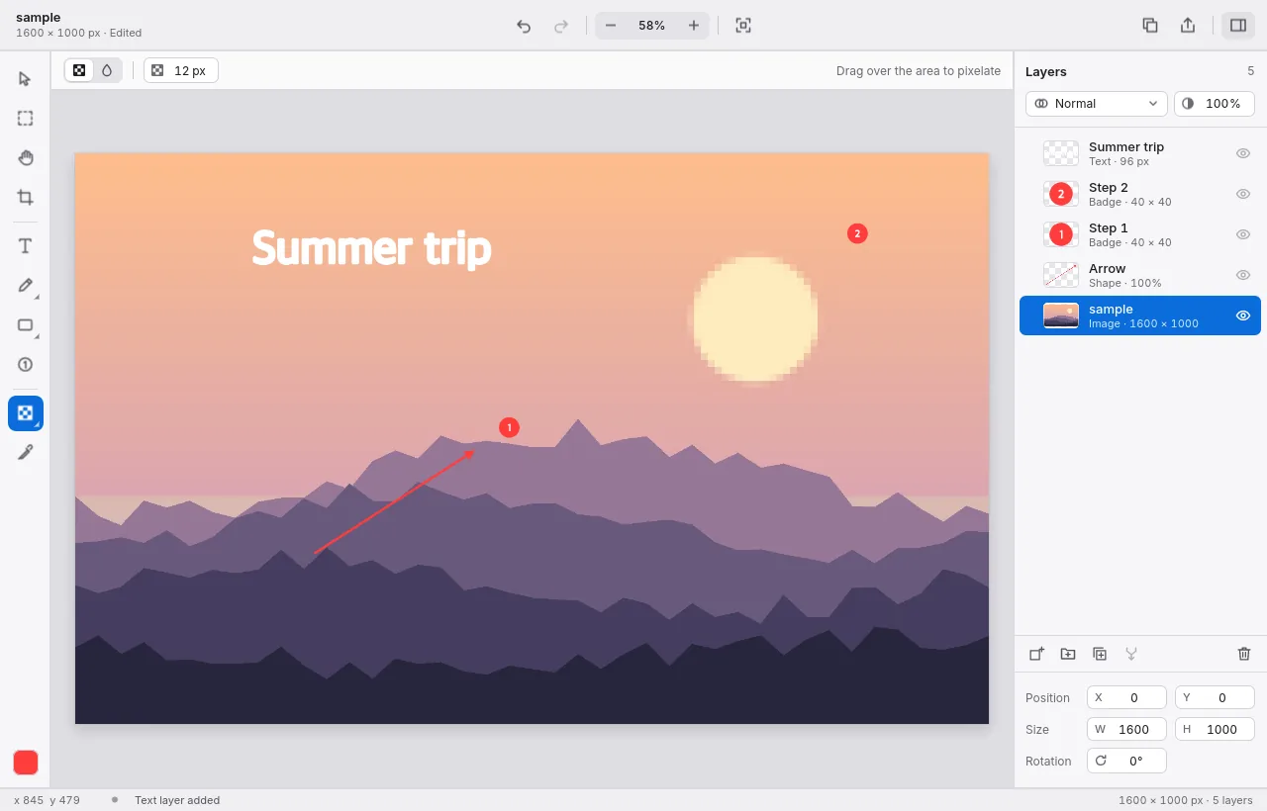Image resolution: width=1267 pixels, height=811 pixels.
Task: Choose the Hand pan tool
Action: [26, 158]
